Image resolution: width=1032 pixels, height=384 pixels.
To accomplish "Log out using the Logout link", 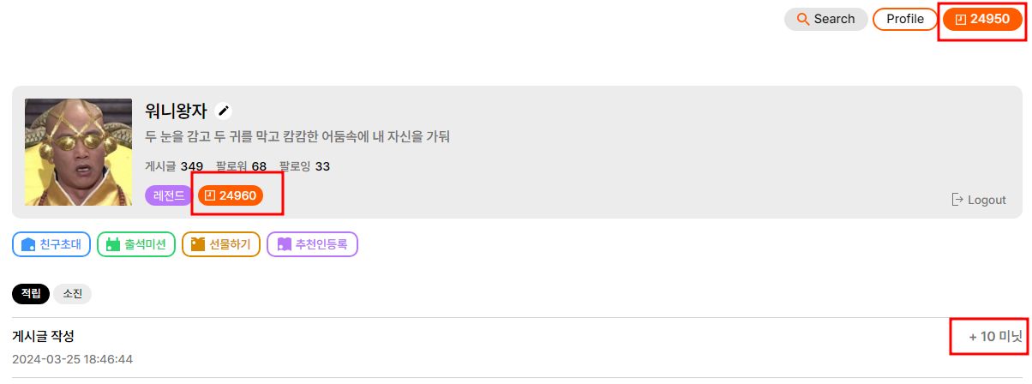I will [x=978, y=200].
